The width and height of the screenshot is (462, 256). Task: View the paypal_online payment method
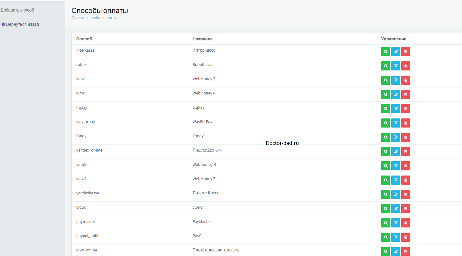pyautogui.click(x=386, y=237)
